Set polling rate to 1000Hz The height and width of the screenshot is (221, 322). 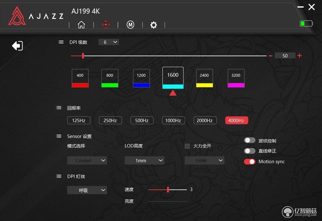[x=173, y=120]
